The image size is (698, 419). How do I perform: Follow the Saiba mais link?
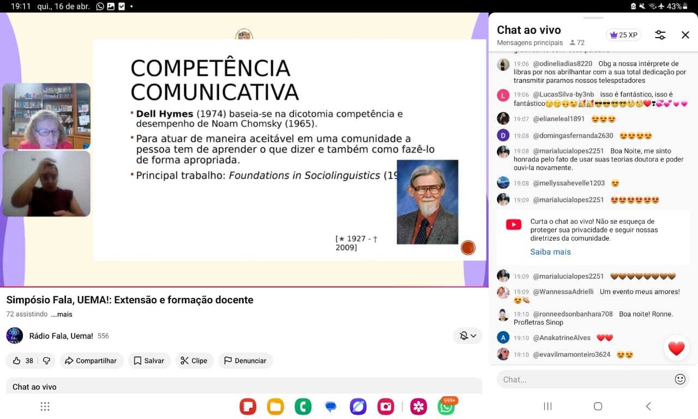point(550,252)
